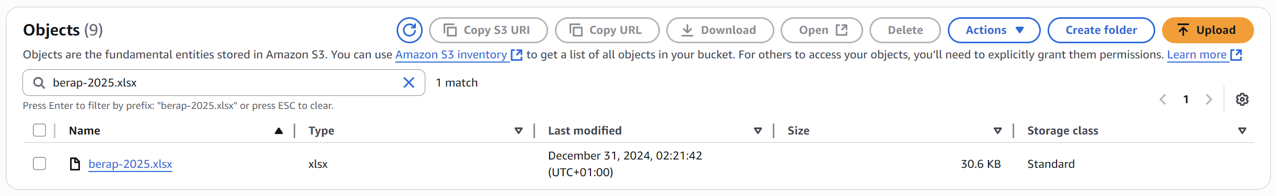Refresh the objects list

pos(409,30)
